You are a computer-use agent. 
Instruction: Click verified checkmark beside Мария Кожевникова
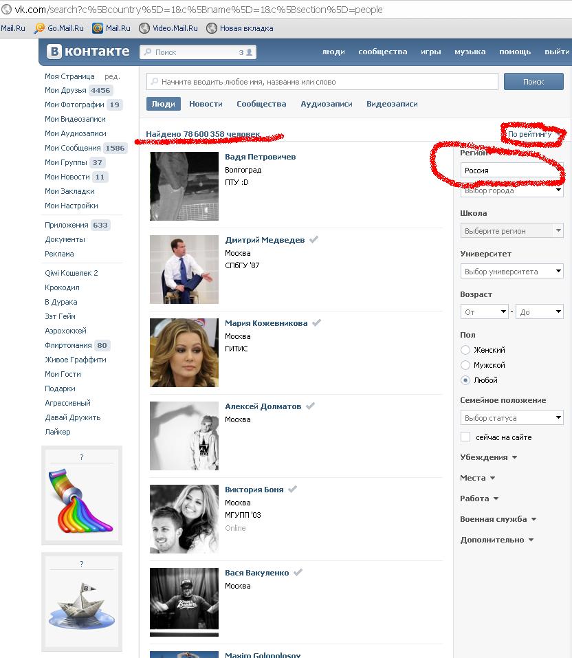(x=316, y=322)
